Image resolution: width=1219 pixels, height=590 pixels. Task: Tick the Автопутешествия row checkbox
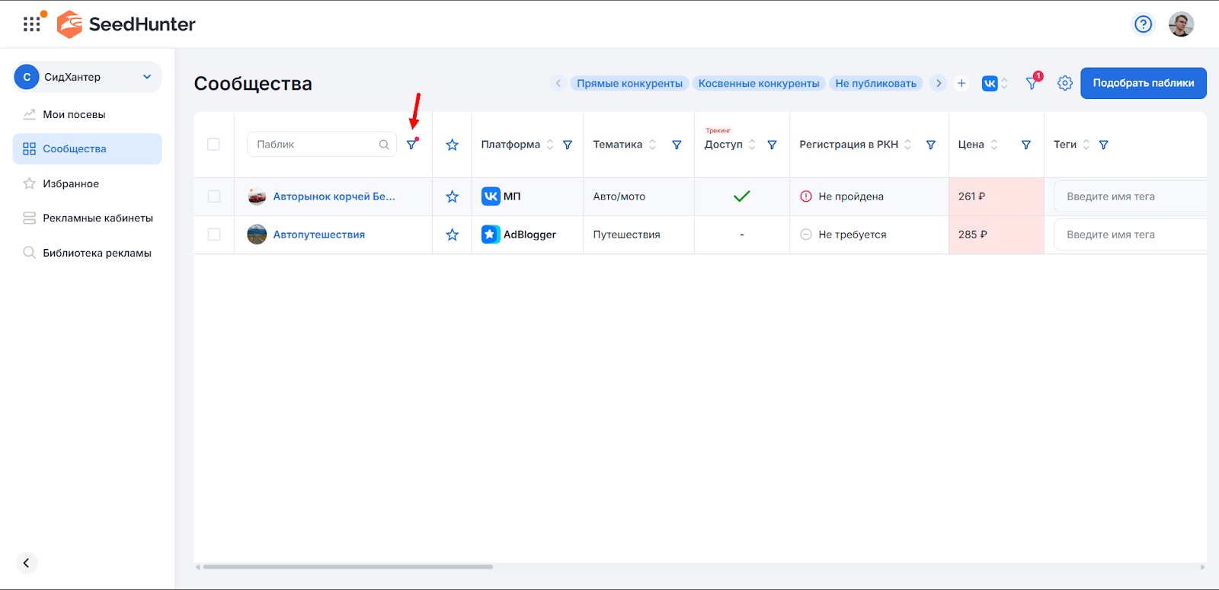pyautogui.click(x=214, y=234)
